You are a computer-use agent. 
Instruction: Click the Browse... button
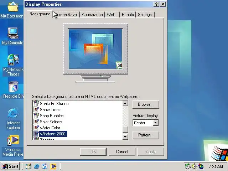pos(146,104)
